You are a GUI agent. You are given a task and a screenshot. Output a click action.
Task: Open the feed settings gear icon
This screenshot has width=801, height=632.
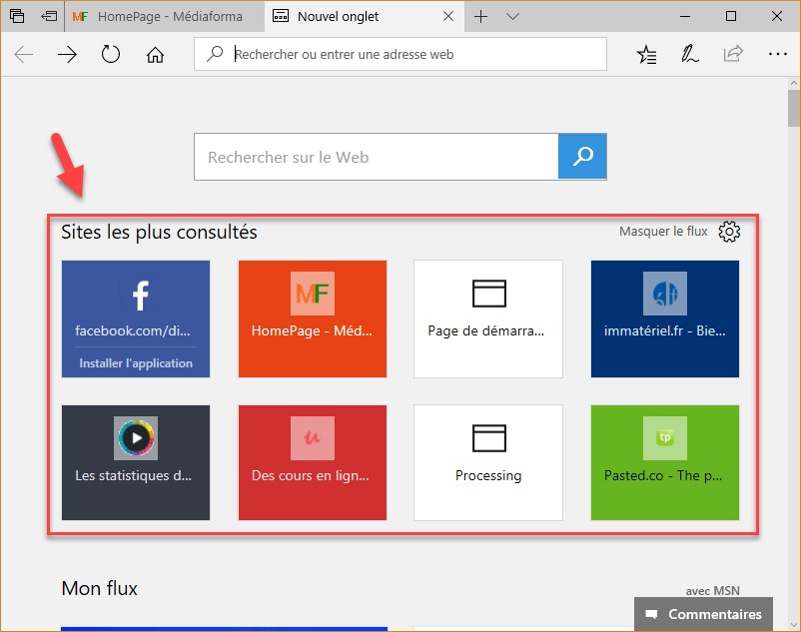[729, 232]
